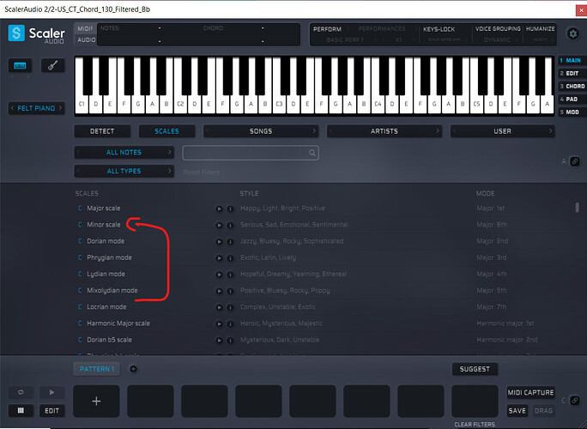
Task: Click the section A link icon
Action: 575,161
